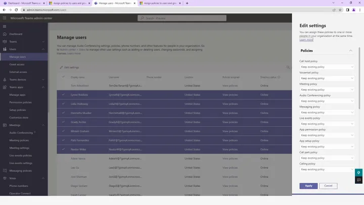Cancel the Edit settings panel

coord(328,186)
